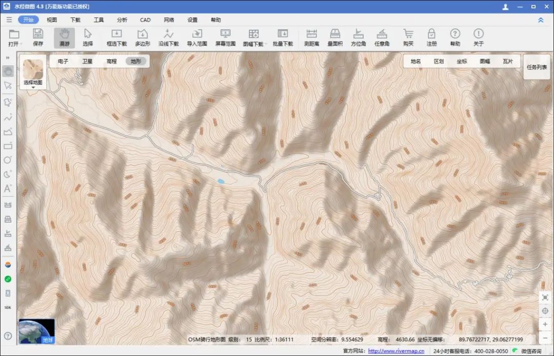
Task: Activate the 任意角 arbitrary angle tool
Action: coord(382,38)
